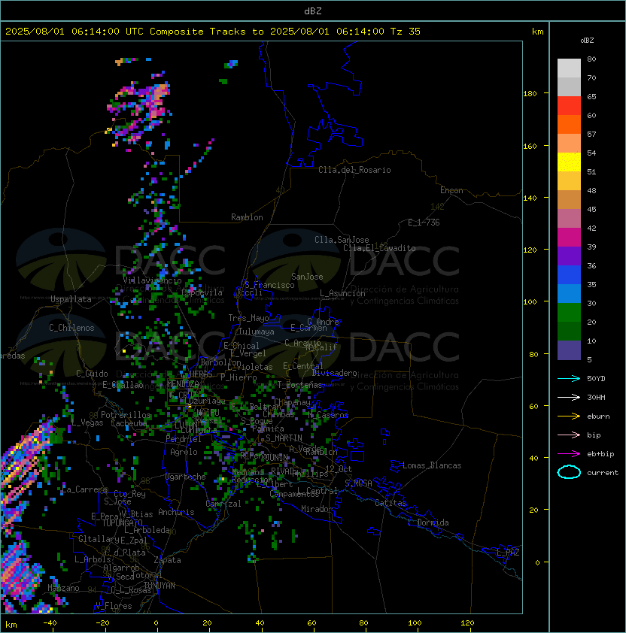Viewport: 626px width, 633px height.
Task: Click the 'dBZ' title at top
Action: pos(313,11)
